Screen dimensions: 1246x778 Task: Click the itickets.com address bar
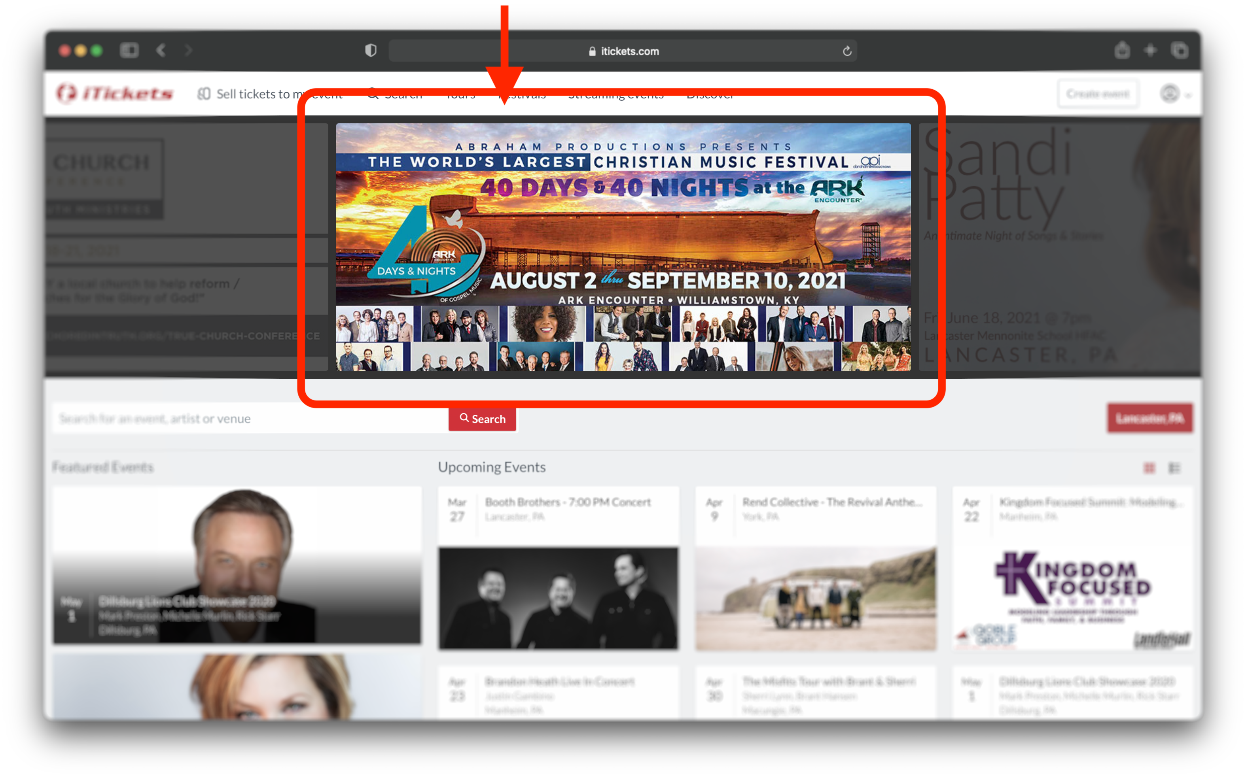click(623, 51)
